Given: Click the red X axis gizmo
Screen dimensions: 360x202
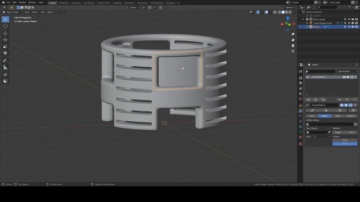Looking at the screenshot, I should point(282,24).
